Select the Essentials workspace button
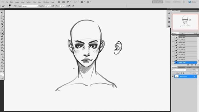This screenshot has width=199, height=112. pyautogui.click(x=158, y=2)
